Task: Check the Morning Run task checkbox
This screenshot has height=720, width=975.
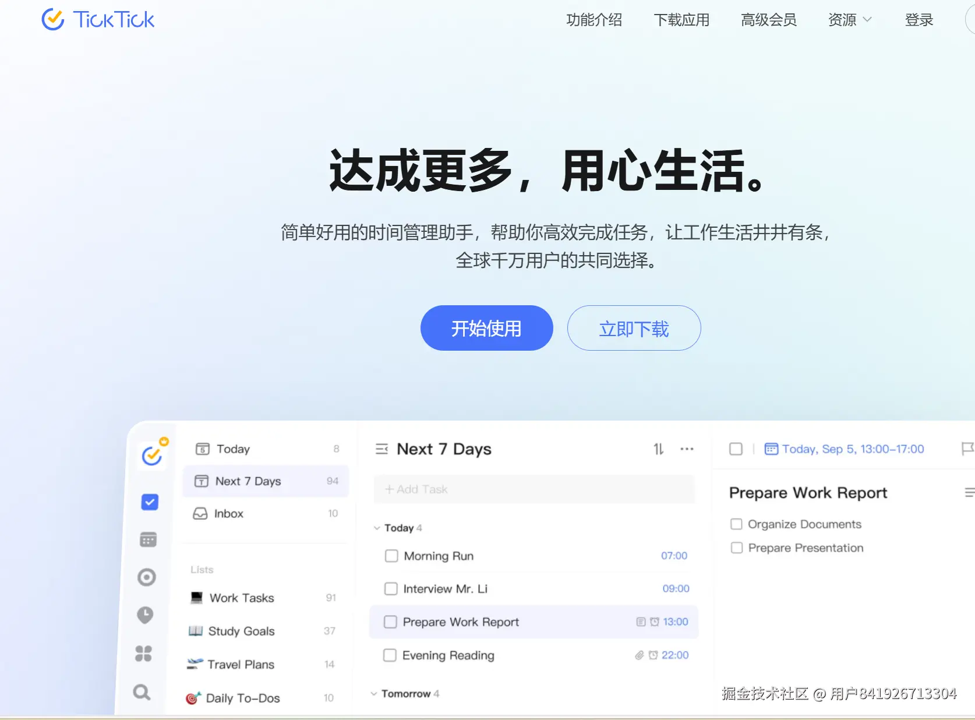Action: pos(391,556)
